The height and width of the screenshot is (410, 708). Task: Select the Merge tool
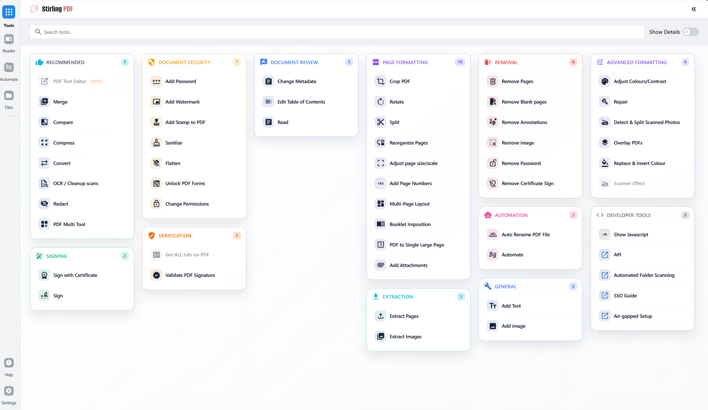pos(60,102)
